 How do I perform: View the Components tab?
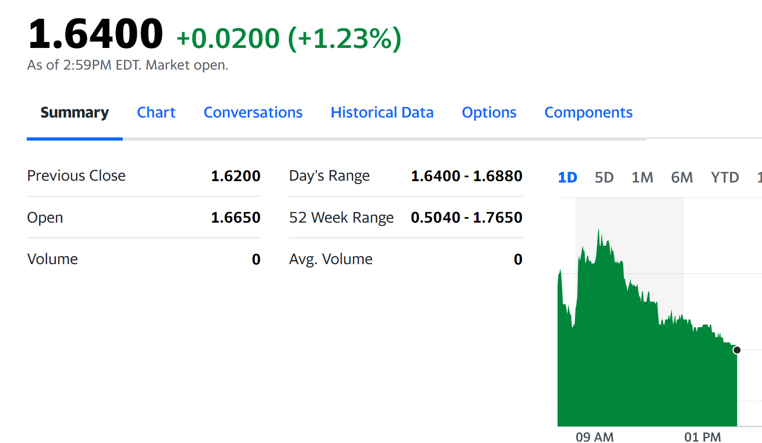(588, 112)
